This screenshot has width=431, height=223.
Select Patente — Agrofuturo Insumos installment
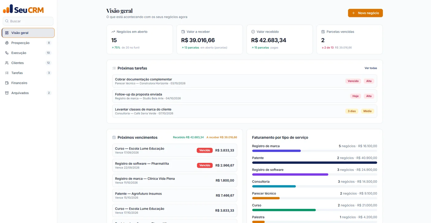pos(175,196)
